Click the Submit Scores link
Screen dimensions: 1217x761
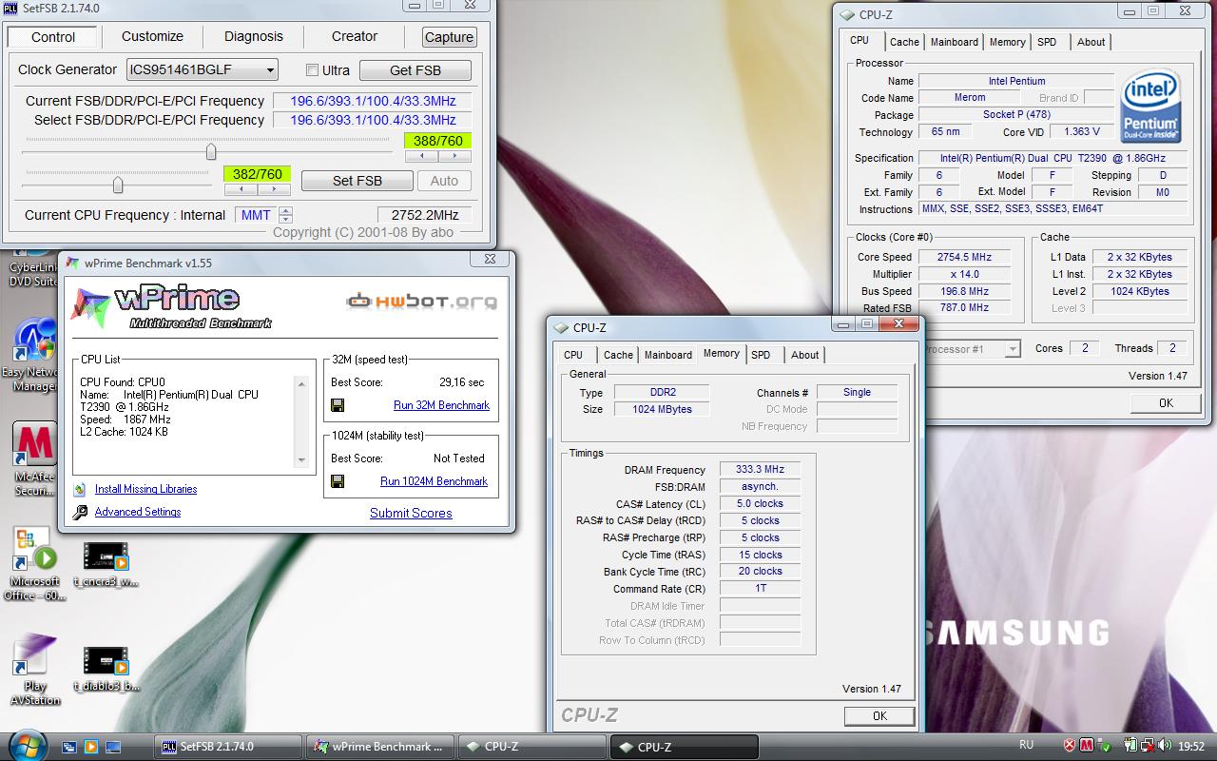tap(411, 513)
